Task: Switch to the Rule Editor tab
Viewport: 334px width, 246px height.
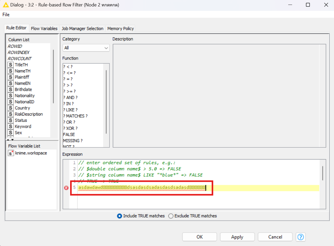Action: point(16,28)
